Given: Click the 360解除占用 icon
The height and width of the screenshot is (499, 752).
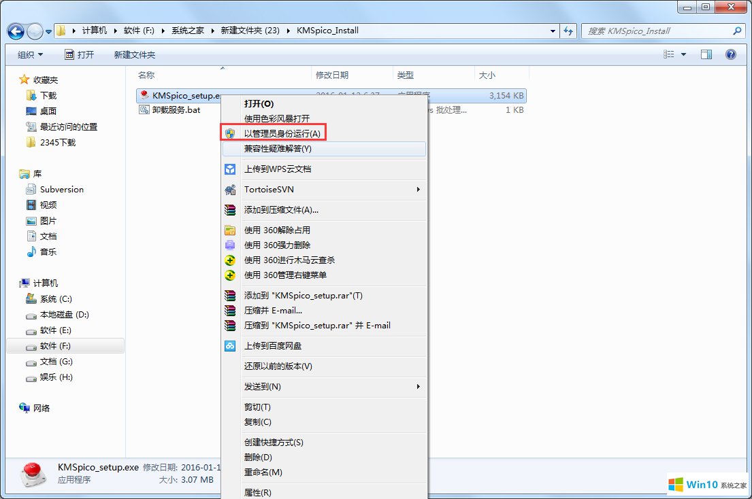Looking at the screenshot, I should [x=230, y=230].
